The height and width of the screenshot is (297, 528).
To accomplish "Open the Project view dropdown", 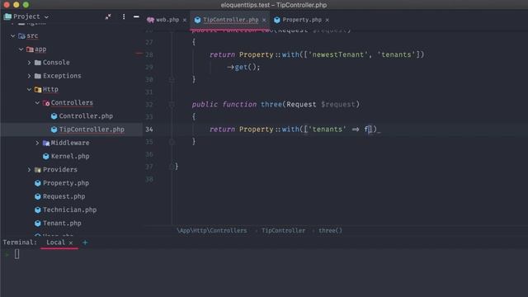I will (46, 16).
